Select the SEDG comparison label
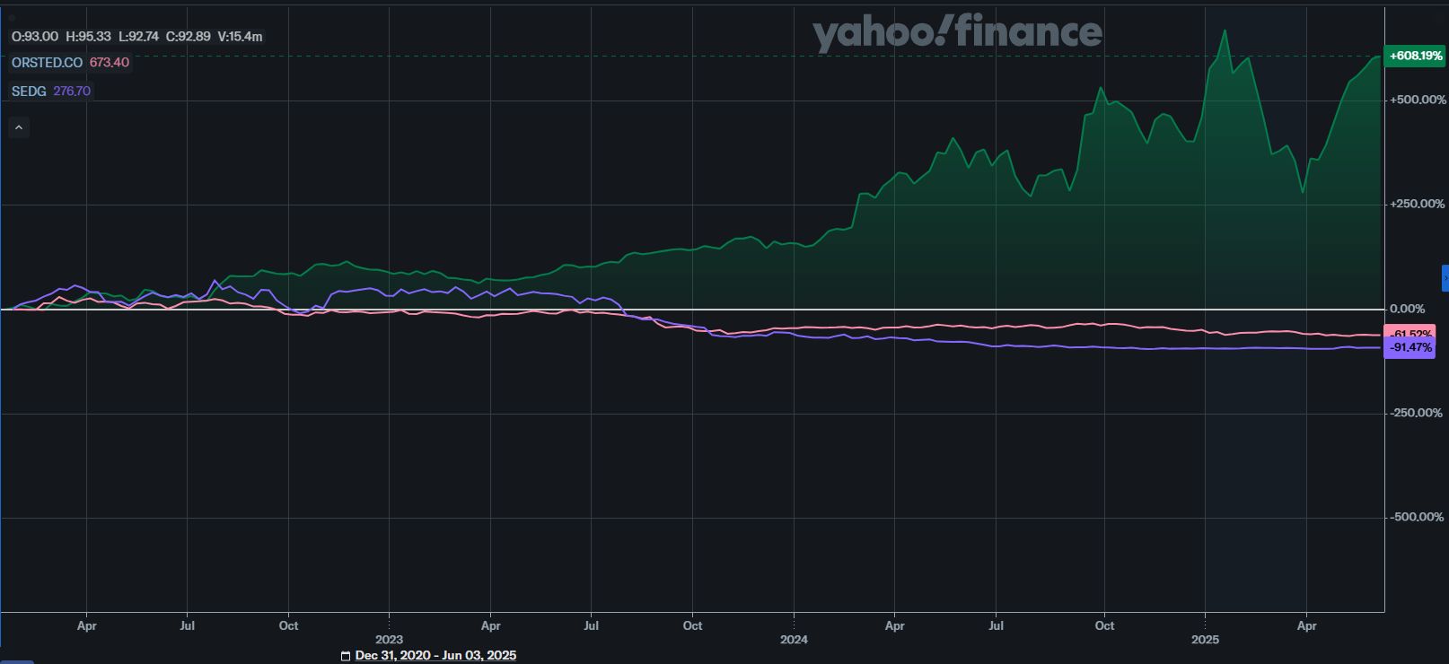This screenshot has width=1449, height=664. tap(29, 92)
